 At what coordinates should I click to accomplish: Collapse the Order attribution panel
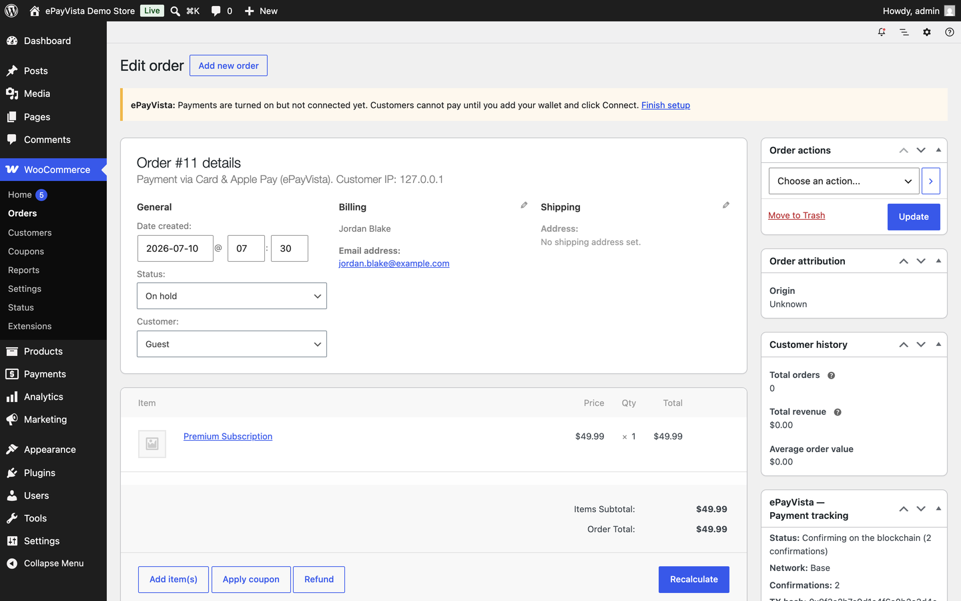click(938, 261)
